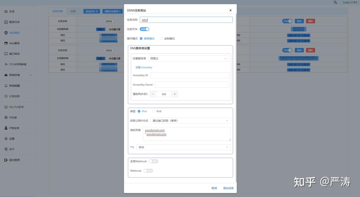The image size is (360, 197).
Task: Switch to the 设置 tab
Action: pyautogui.click(x=73, y=11)
